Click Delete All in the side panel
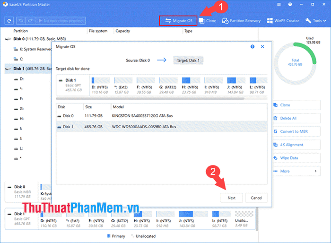The image size is (331, 243). [296, 118]
